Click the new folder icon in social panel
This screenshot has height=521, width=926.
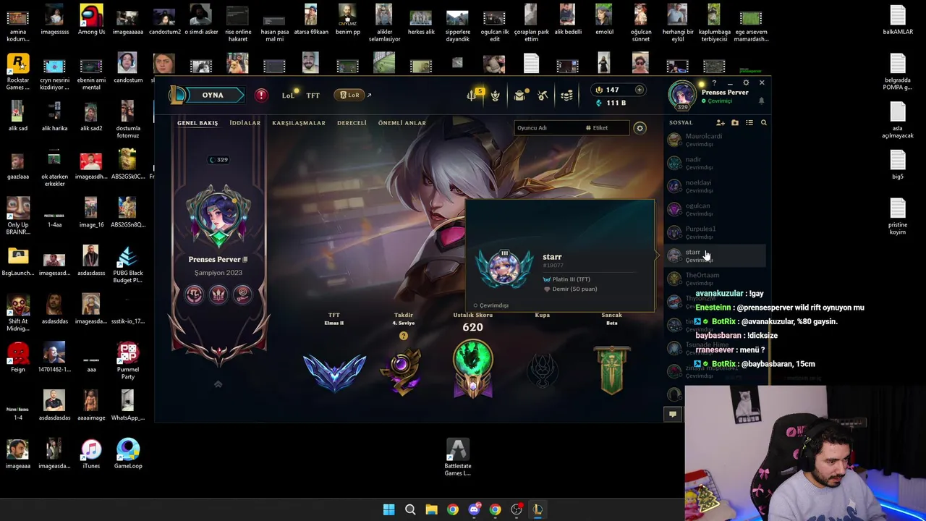click(x=735, y=123)
